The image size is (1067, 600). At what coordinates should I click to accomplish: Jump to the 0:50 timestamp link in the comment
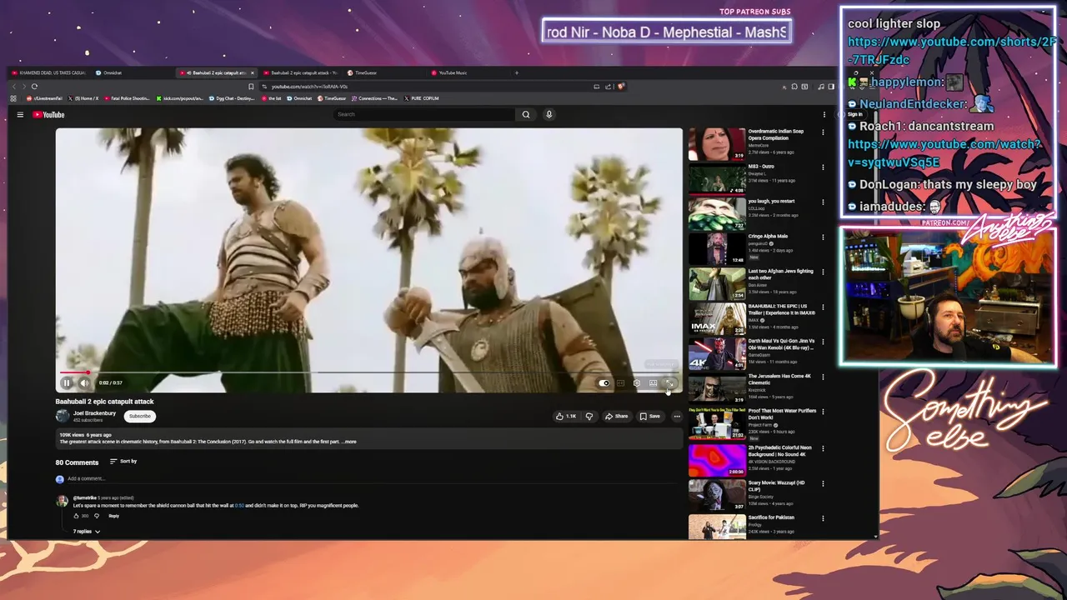click(239, 506)
